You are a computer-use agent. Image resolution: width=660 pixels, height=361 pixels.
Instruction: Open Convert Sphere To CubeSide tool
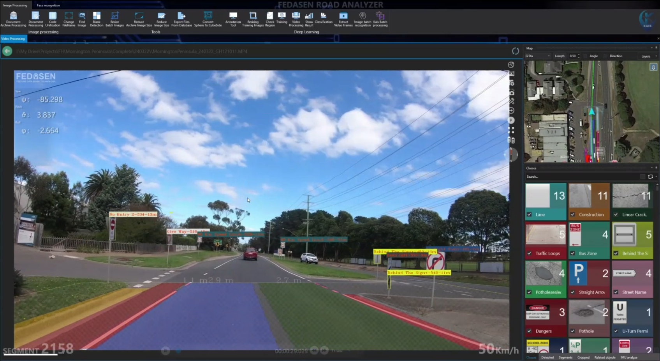[208, 18]
